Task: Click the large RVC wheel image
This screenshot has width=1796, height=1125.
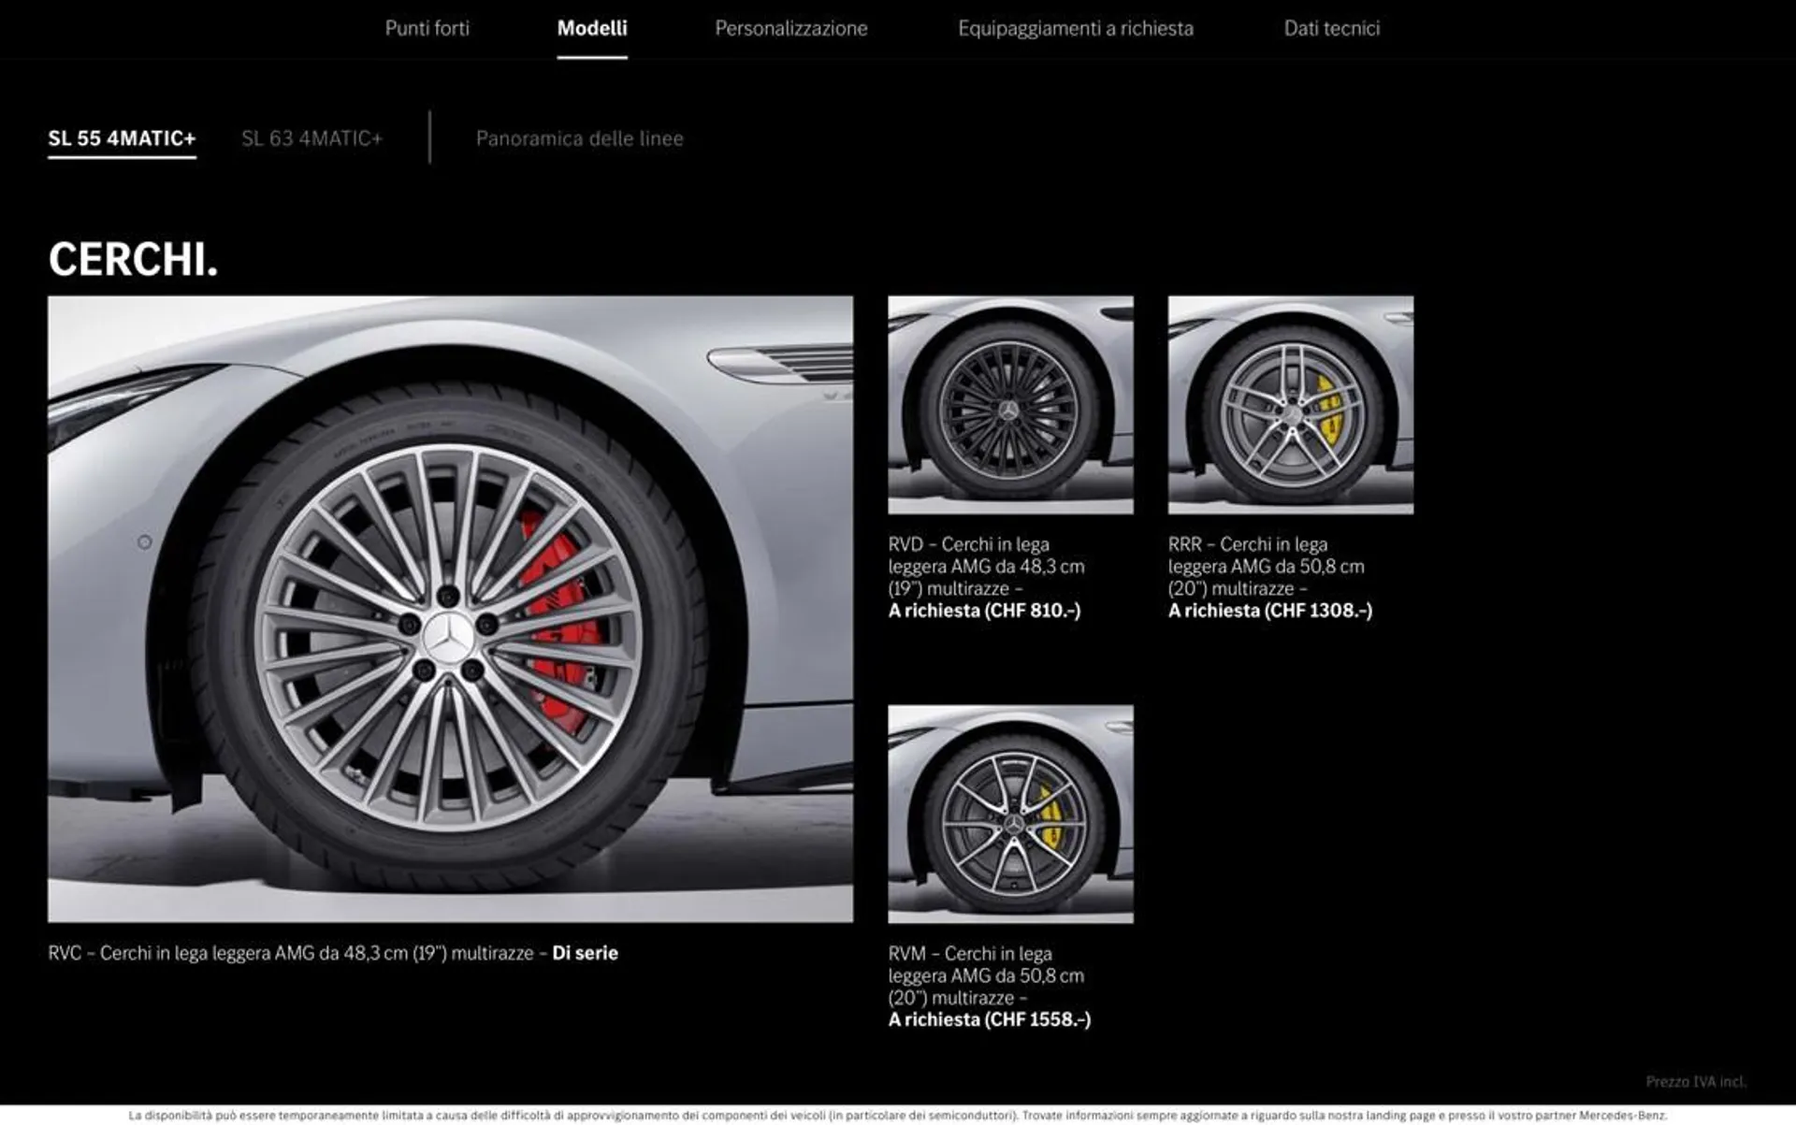Action: pos(451,610)
